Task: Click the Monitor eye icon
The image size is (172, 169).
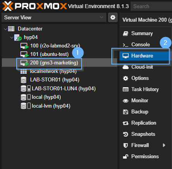Action: point(126,101)
